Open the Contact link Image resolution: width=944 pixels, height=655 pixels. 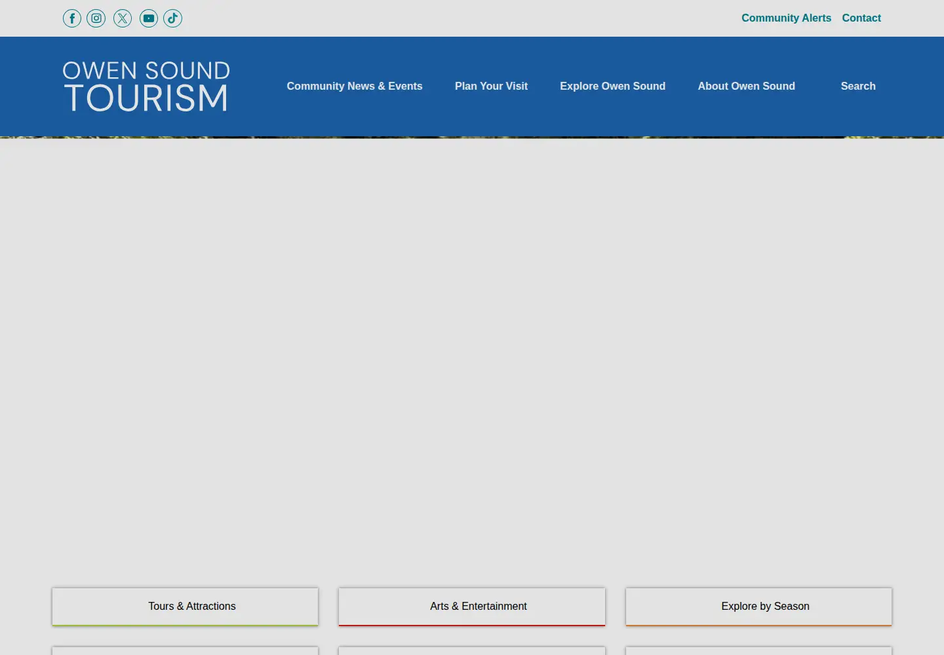coord(861,18)
